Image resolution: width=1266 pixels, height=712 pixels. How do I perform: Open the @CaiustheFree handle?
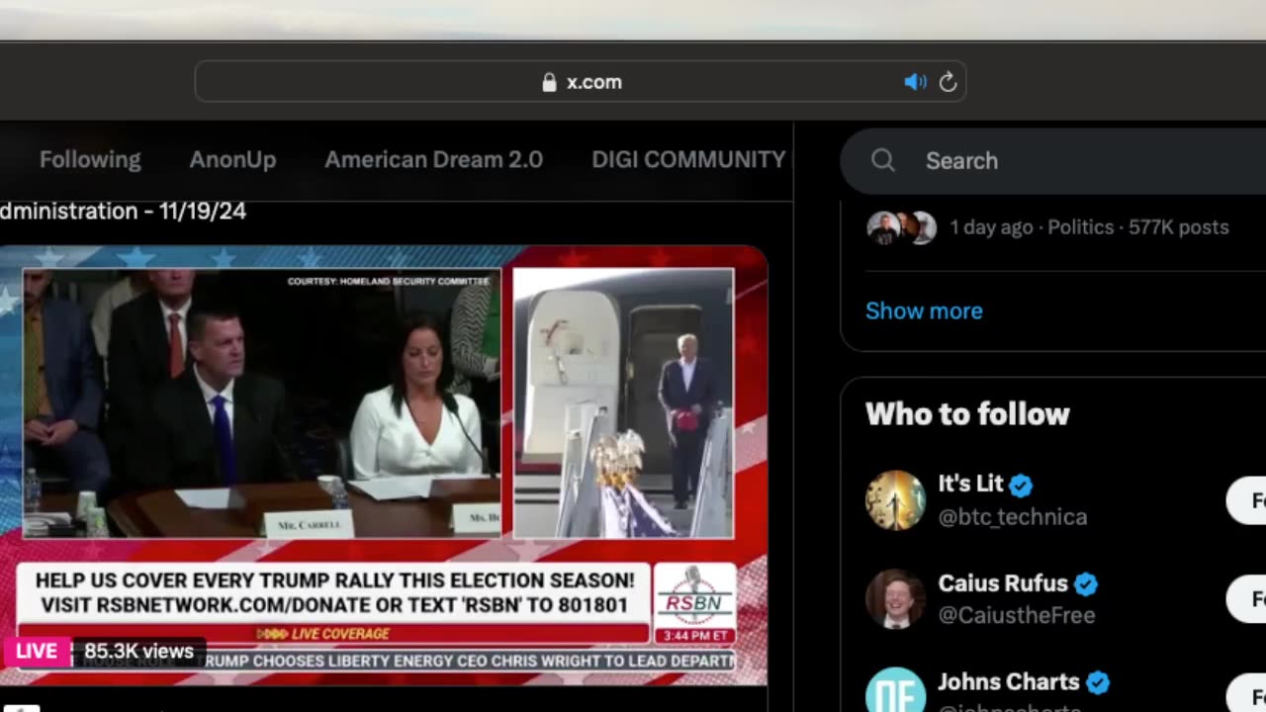pos(1016,615)
